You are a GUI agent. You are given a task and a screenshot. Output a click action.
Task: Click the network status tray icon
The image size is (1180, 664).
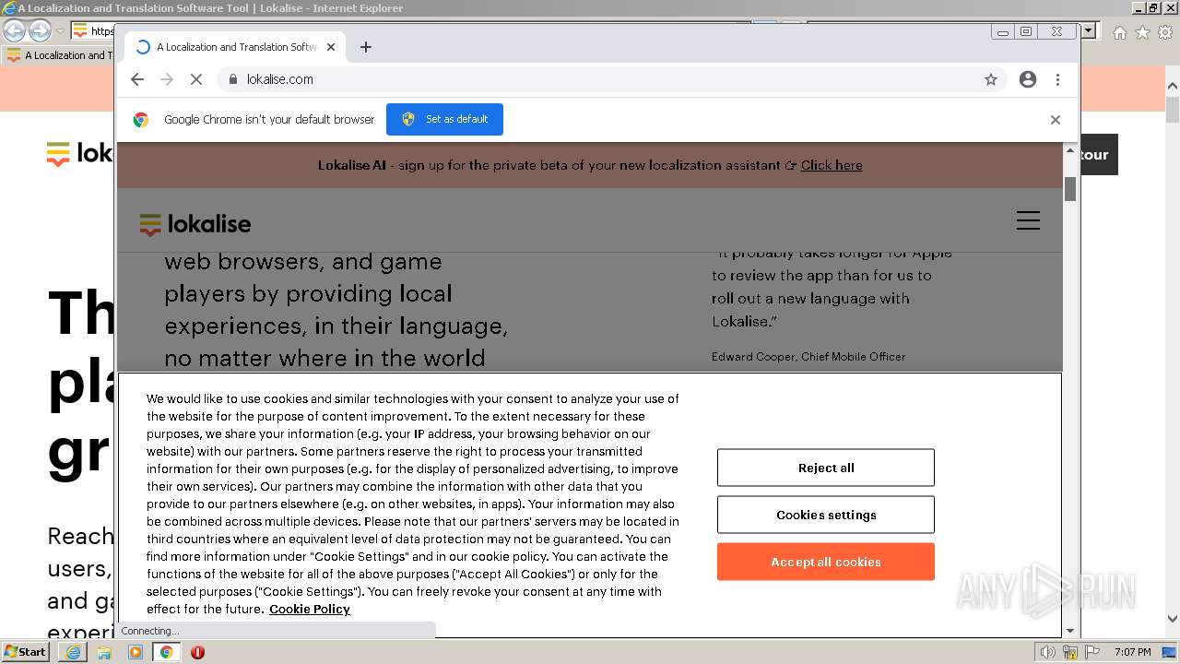click(1070, 652)
